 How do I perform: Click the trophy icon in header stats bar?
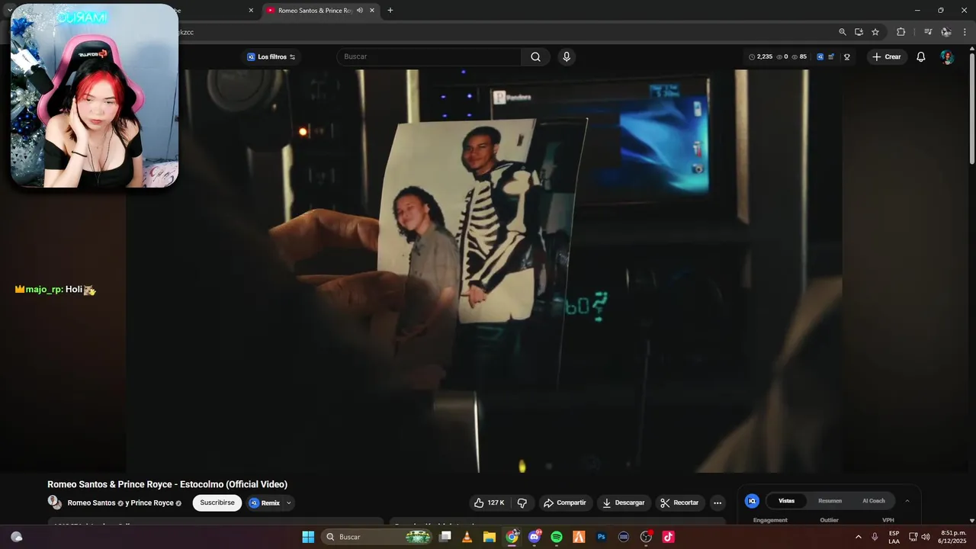tap(847, 57)
